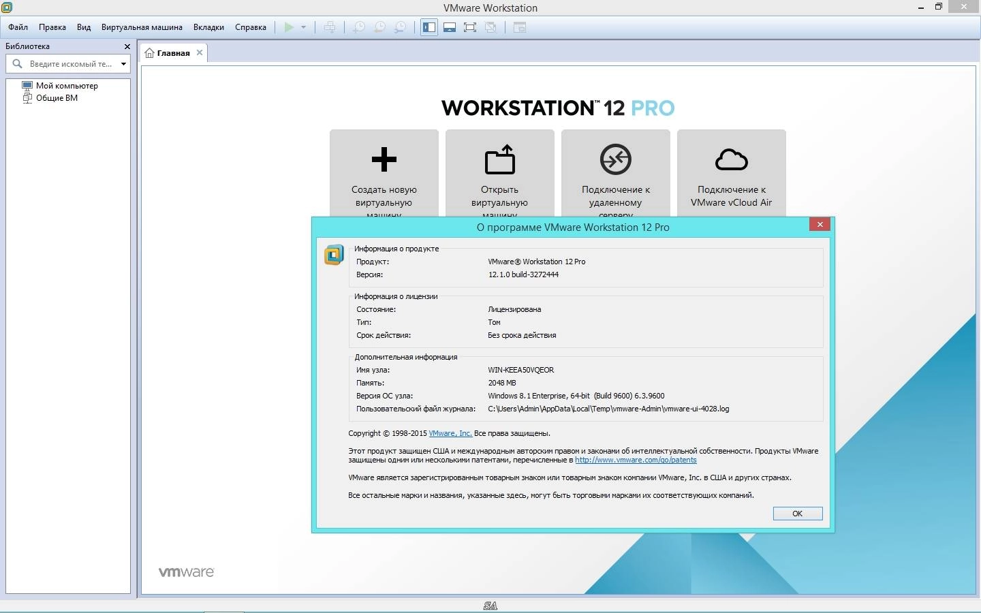This screenshot has height=613, width=981.
Task: Click the connect to VMware vCloud Air tile
Action: pyautogui.click(x=732, y=173)
